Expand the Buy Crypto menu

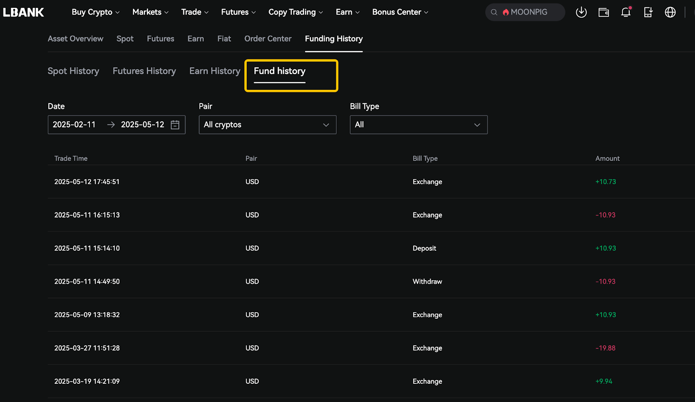pos(96,12)
